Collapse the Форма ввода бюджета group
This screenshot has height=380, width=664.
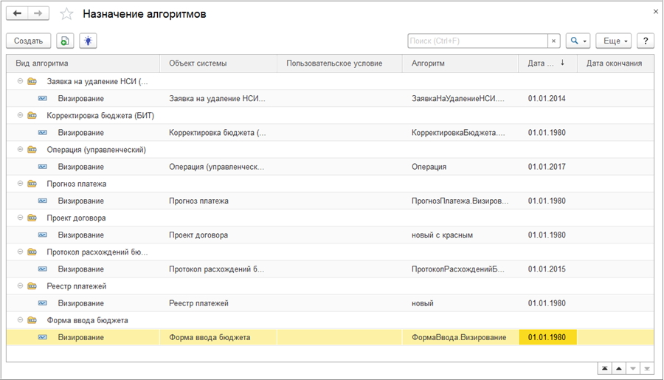pyautogui.click(x=18, y=320)
